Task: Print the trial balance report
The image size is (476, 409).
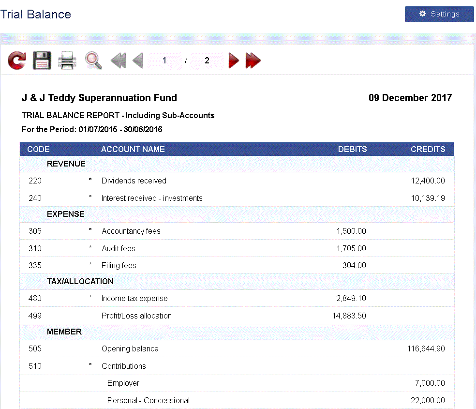Action: [67, 61]
